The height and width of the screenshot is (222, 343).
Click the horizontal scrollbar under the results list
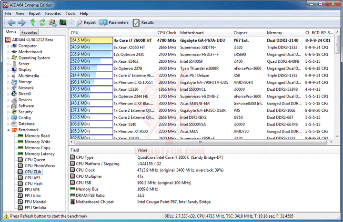[200, 142]
